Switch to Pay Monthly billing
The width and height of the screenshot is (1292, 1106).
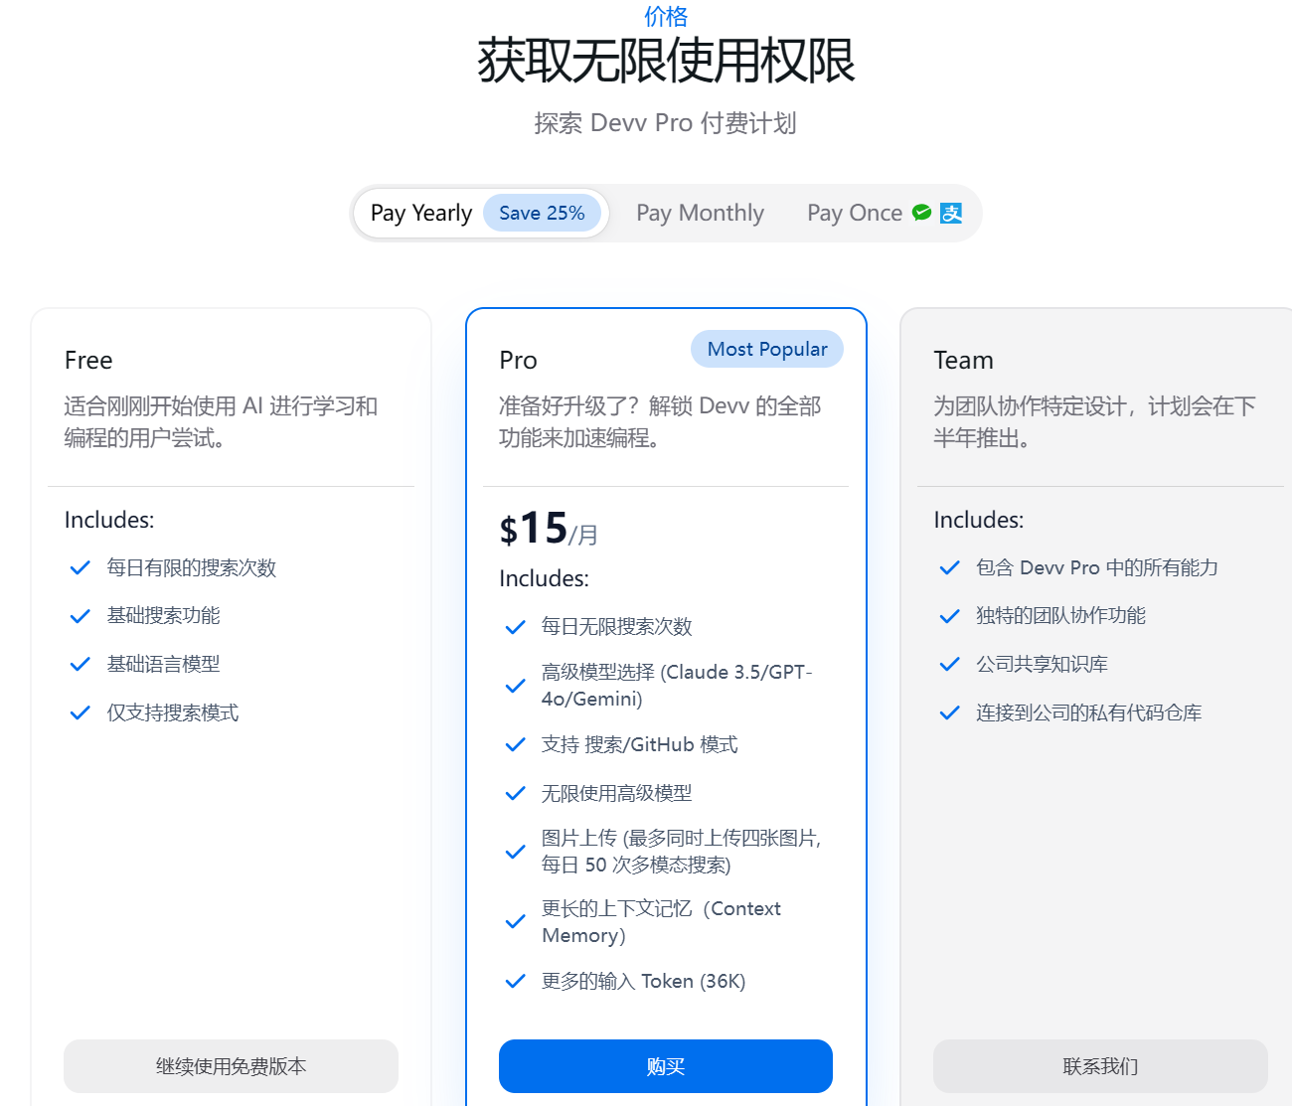pyautogui.click(x=700, y=213)
